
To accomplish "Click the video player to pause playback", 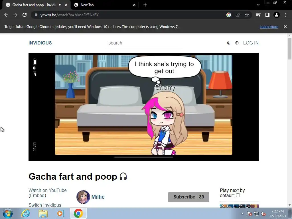I will (143, 107).
